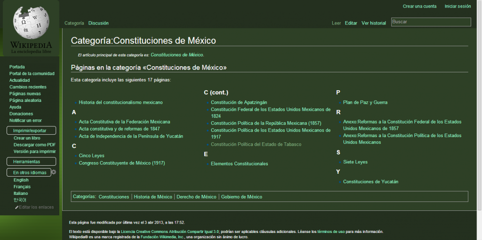The width and height of the screenshot is (482, 240).
Task: Open Constitución Política del Estado de Tabasco
Action: point(256,145)
